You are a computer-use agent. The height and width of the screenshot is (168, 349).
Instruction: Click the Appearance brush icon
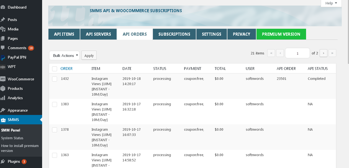[3, 110]
